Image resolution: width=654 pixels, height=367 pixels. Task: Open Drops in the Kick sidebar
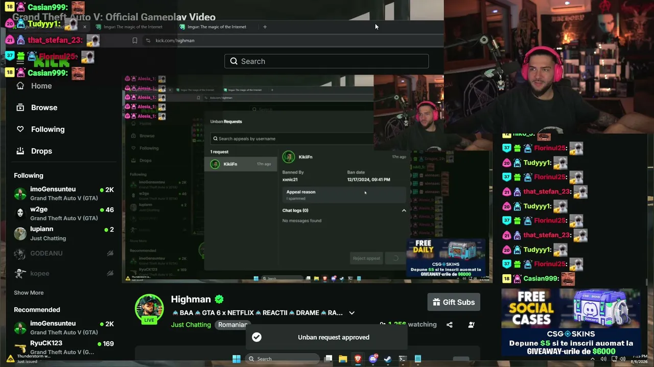pyautogui.click(x=41, y=151)
